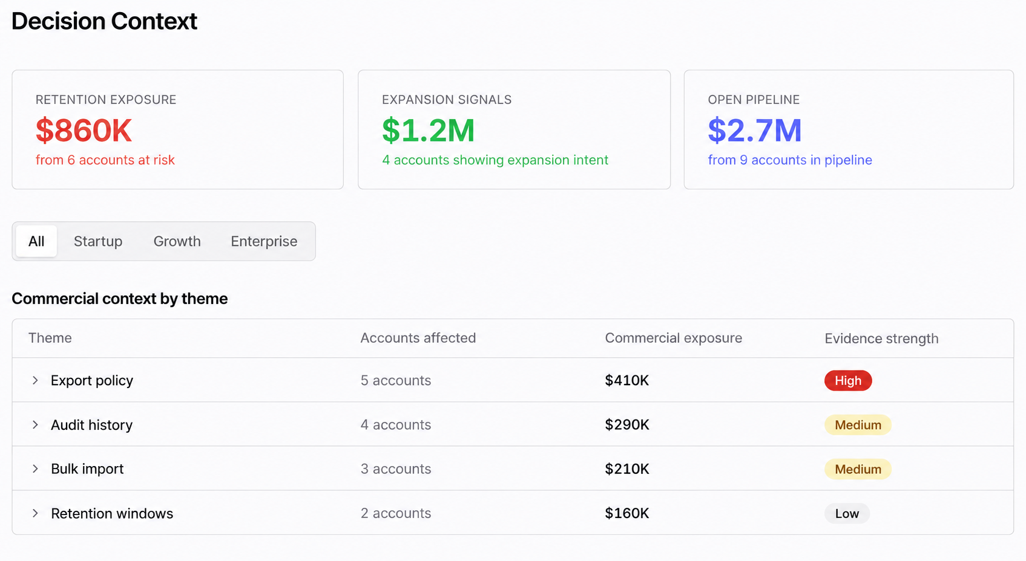Screen dimensions: 1026x561
Task: Open the Expansion Signals $1.2M card
Action: (x=514, y=129)
